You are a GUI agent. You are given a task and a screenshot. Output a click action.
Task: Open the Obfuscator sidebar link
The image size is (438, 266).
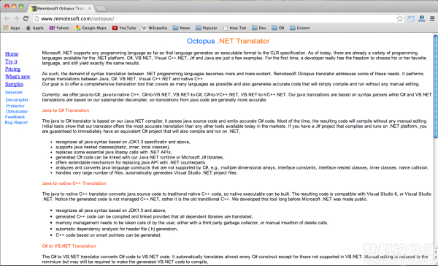click(x=17, y=111)
